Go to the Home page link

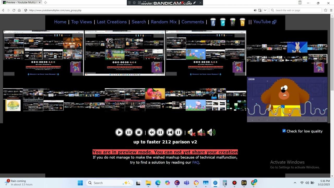(x=60, y=22)
